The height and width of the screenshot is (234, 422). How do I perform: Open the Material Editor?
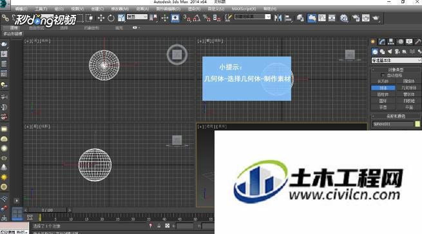[343, 18]
